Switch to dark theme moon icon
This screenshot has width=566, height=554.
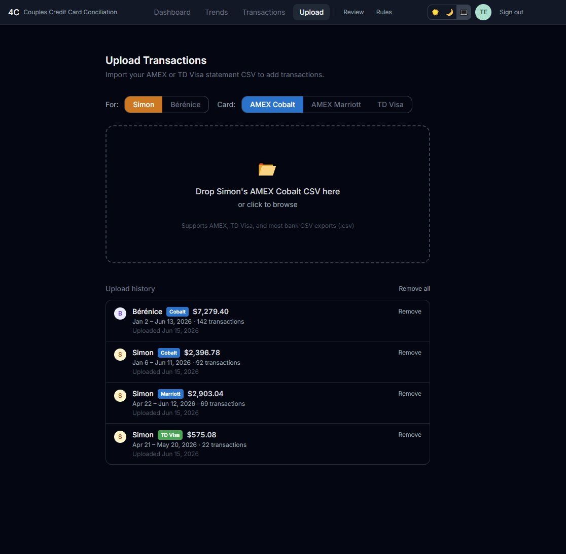coord(449,12)
